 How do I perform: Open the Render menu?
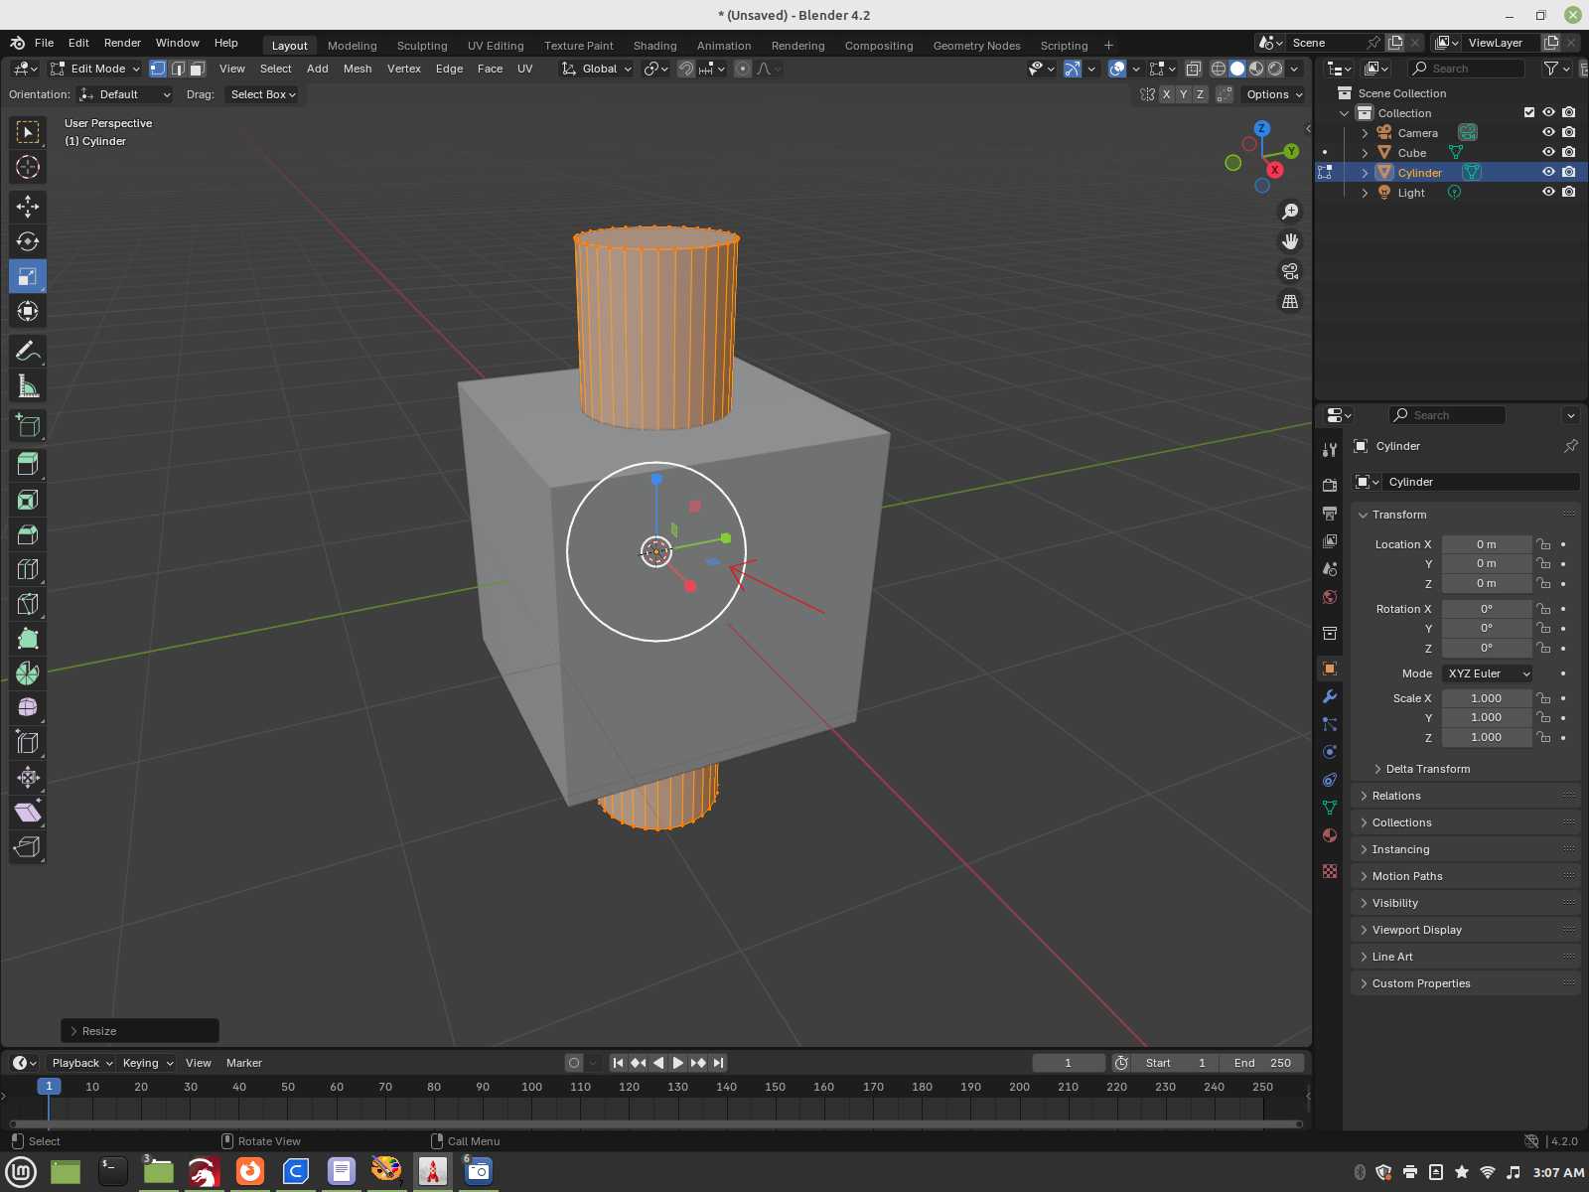coord(122,43)
